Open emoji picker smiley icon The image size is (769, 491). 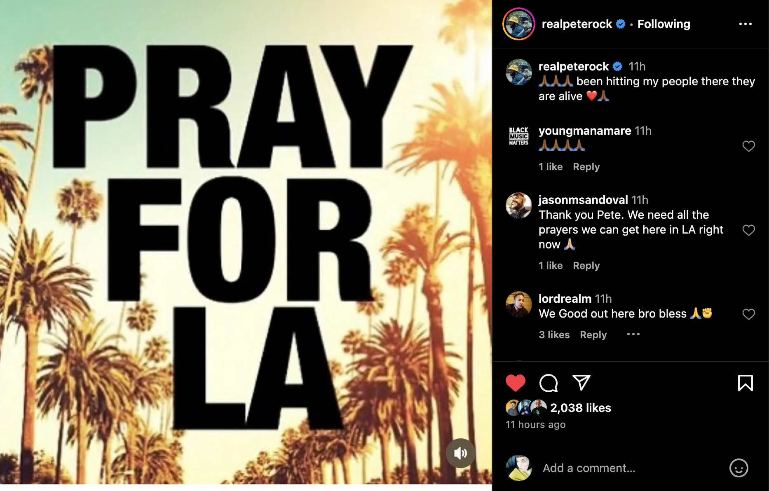point(739,468)
